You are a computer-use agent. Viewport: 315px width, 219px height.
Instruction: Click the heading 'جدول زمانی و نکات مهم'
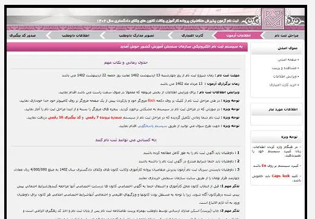[126, 62]
